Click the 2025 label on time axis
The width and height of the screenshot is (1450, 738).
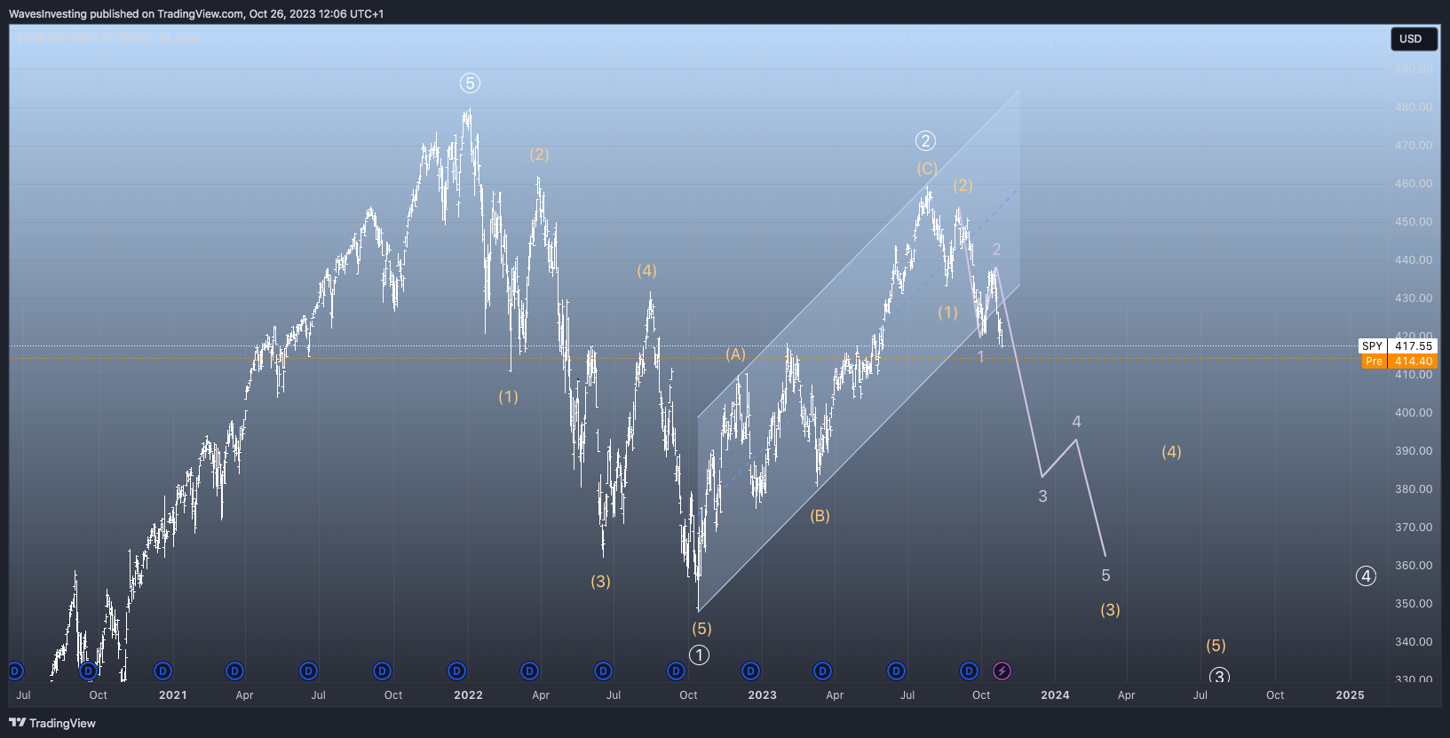pos(1350,695)
